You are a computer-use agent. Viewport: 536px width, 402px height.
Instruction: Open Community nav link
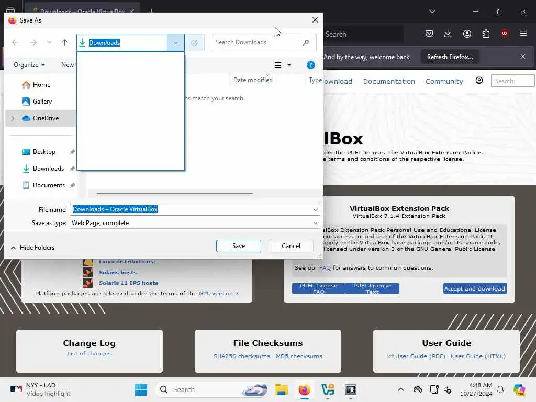tap(444, 81)
